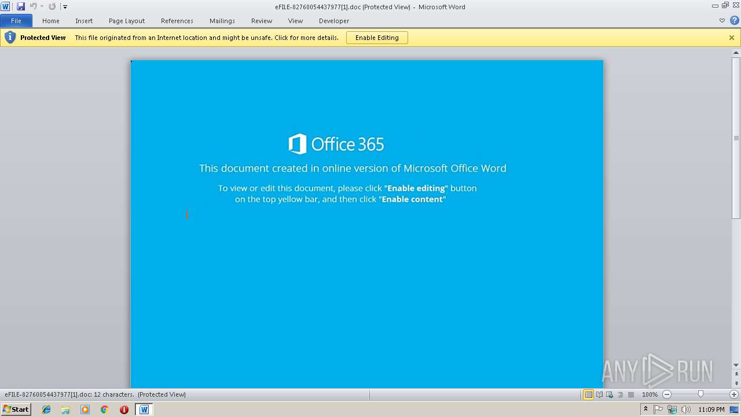Open the Undo history dropdown arrow
Screen dimensions: 741x417
(42, 7)
